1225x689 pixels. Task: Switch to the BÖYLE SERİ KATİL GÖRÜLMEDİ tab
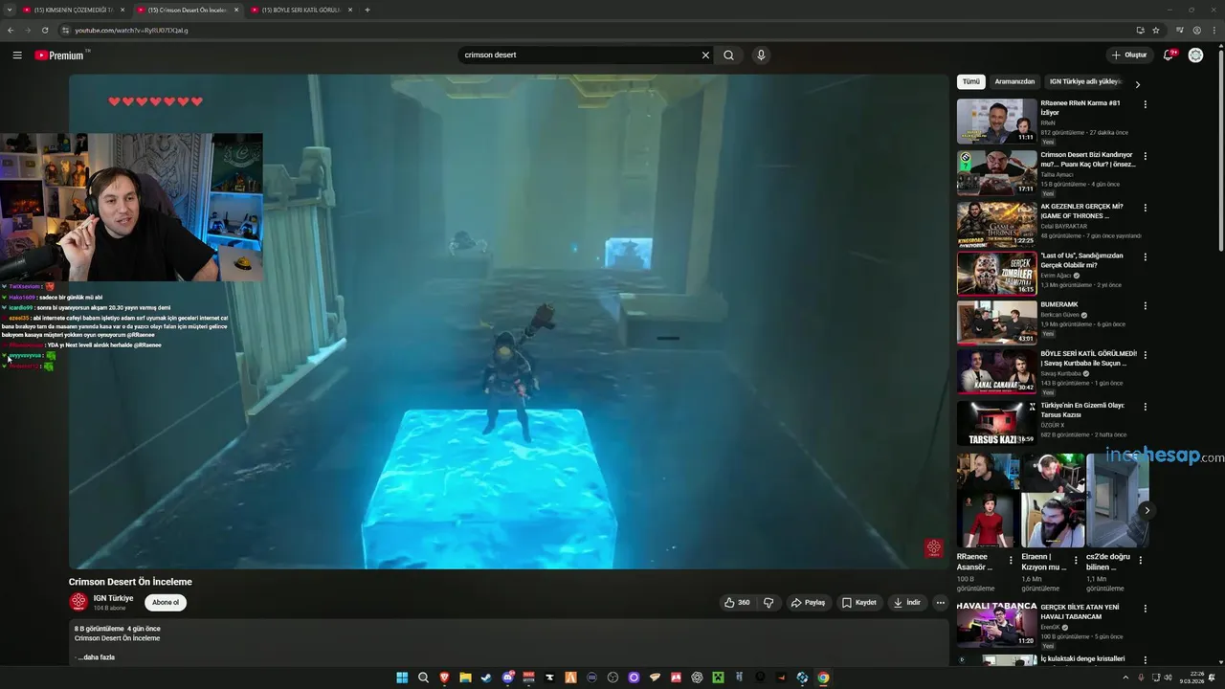pyautogui.click(x=301, y=10)
